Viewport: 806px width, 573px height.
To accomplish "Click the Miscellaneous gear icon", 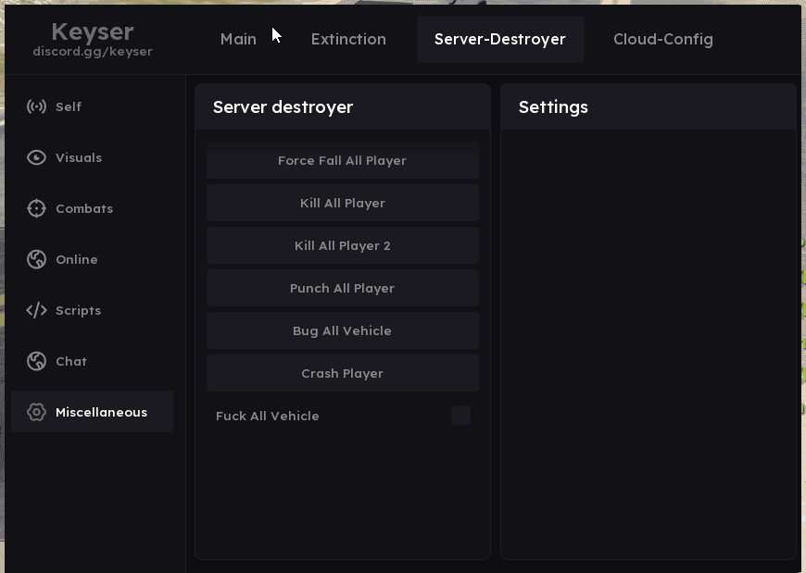I will point(36,412).
